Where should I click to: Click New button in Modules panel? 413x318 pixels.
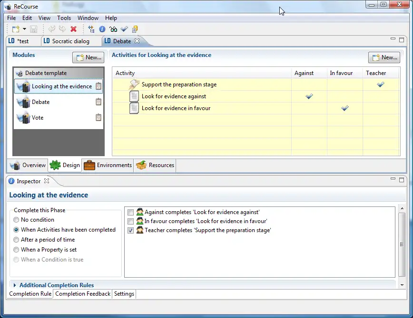[x=88, y=57]
